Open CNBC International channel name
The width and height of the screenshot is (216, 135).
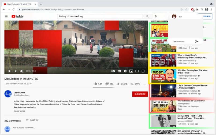tap(185, 61)
